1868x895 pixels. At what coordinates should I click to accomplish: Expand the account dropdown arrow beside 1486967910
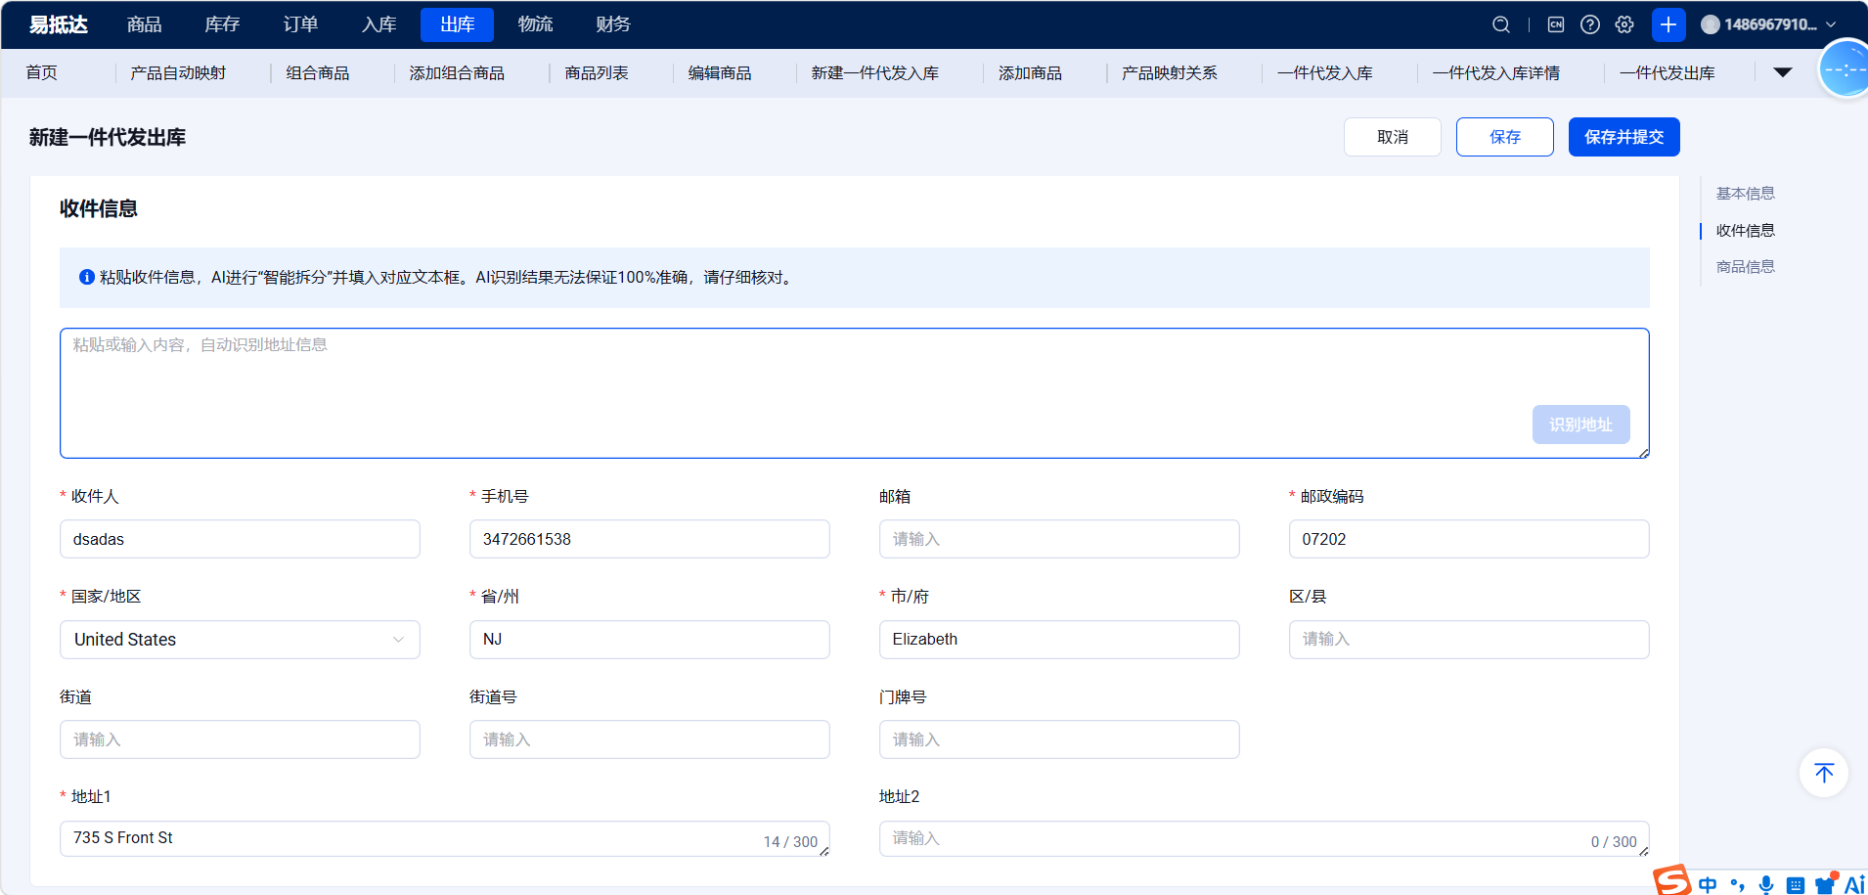coord(1831,24)
